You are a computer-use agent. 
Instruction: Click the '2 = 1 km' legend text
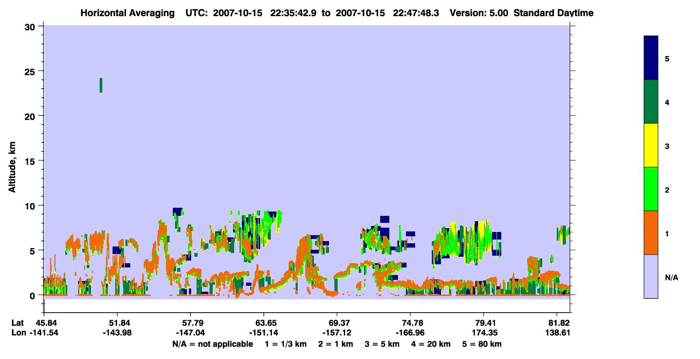click(335, 344)
